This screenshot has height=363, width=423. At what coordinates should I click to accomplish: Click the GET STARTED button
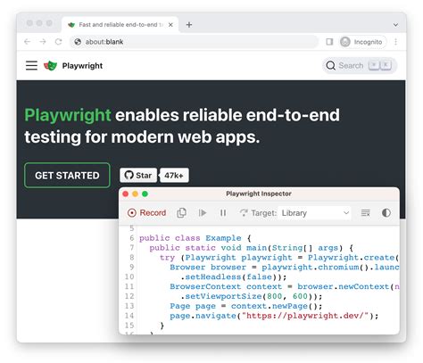click(67, 176)
